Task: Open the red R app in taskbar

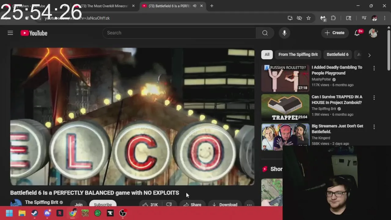Action: tap(60, 213)
